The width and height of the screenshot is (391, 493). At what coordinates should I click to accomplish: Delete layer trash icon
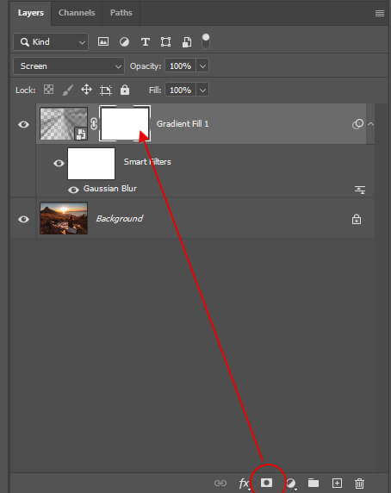360,484
